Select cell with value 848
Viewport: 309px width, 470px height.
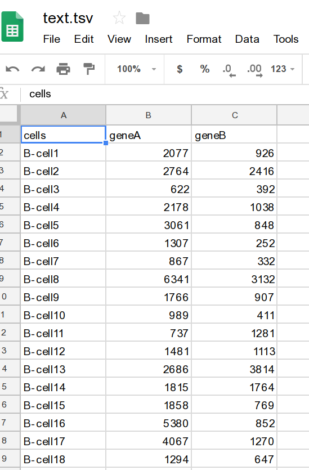234,225
